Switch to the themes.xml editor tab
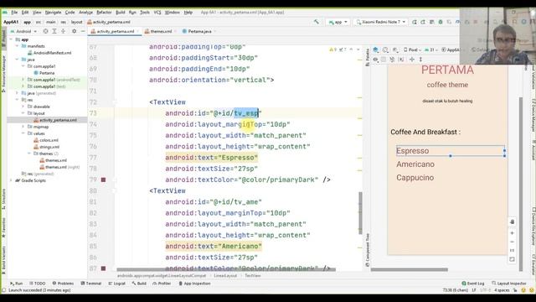Image resolution: width=536 pixels, height=302 pixels. pyautogui.click(x=161, y=31)
